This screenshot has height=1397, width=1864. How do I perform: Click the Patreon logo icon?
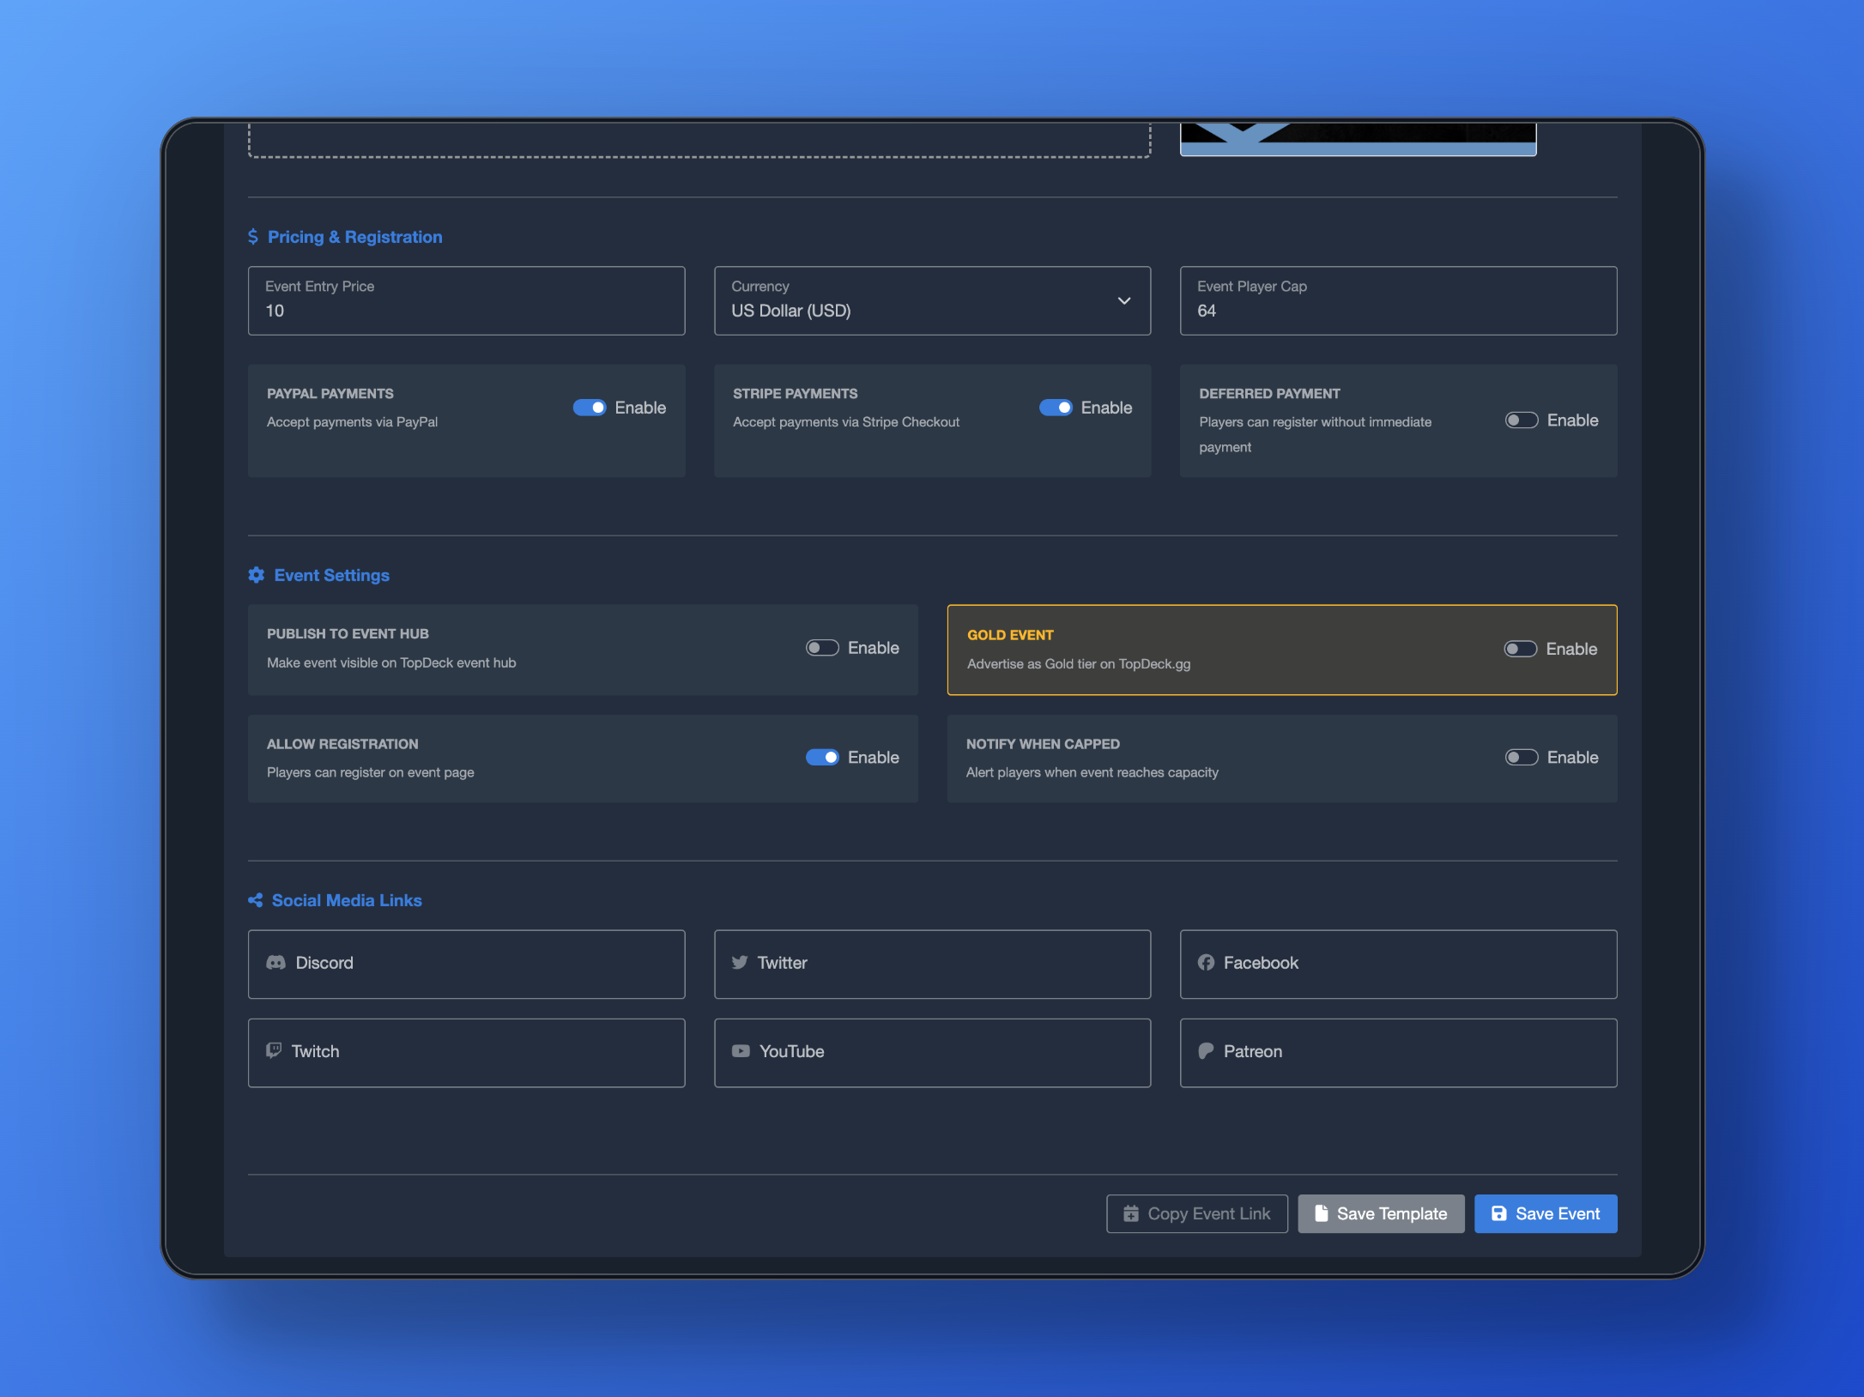[x=1206, y=1051]
